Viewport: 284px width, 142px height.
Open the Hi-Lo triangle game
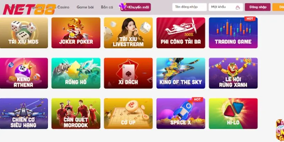click(233, 114)
